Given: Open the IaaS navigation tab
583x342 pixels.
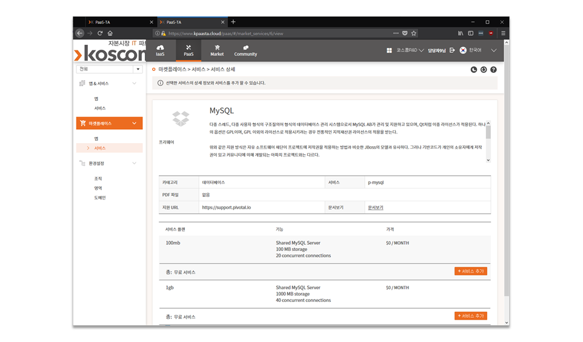Looking at the screenshot, I should point(160,50).
